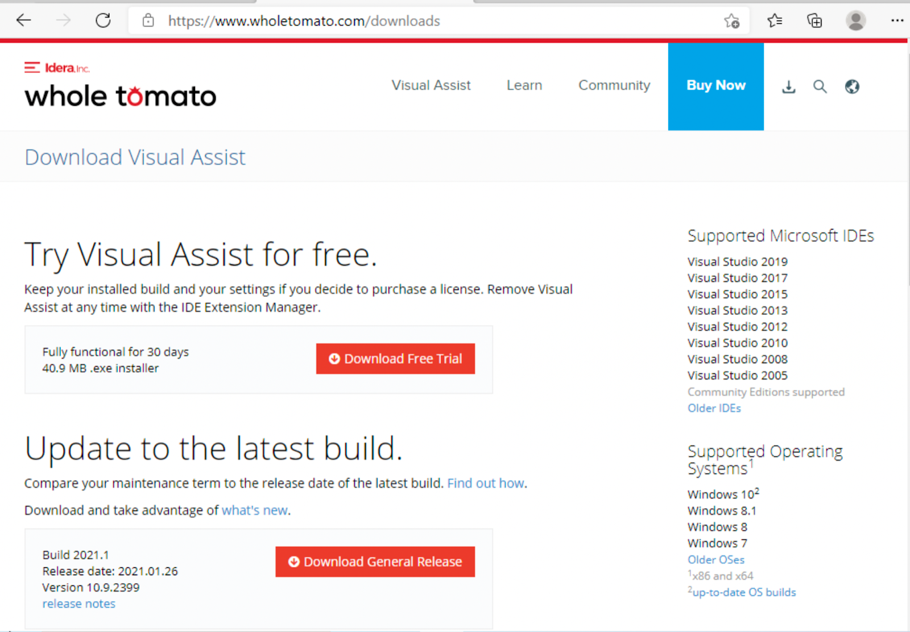Click the Try Visual Assist for free heading
Image resolution: width=910 pixels, height=632 pixels.
(201, 255)
